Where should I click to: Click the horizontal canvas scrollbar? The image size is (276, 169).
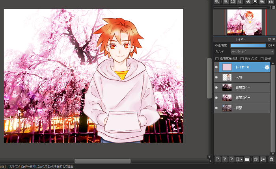point(103,161)
